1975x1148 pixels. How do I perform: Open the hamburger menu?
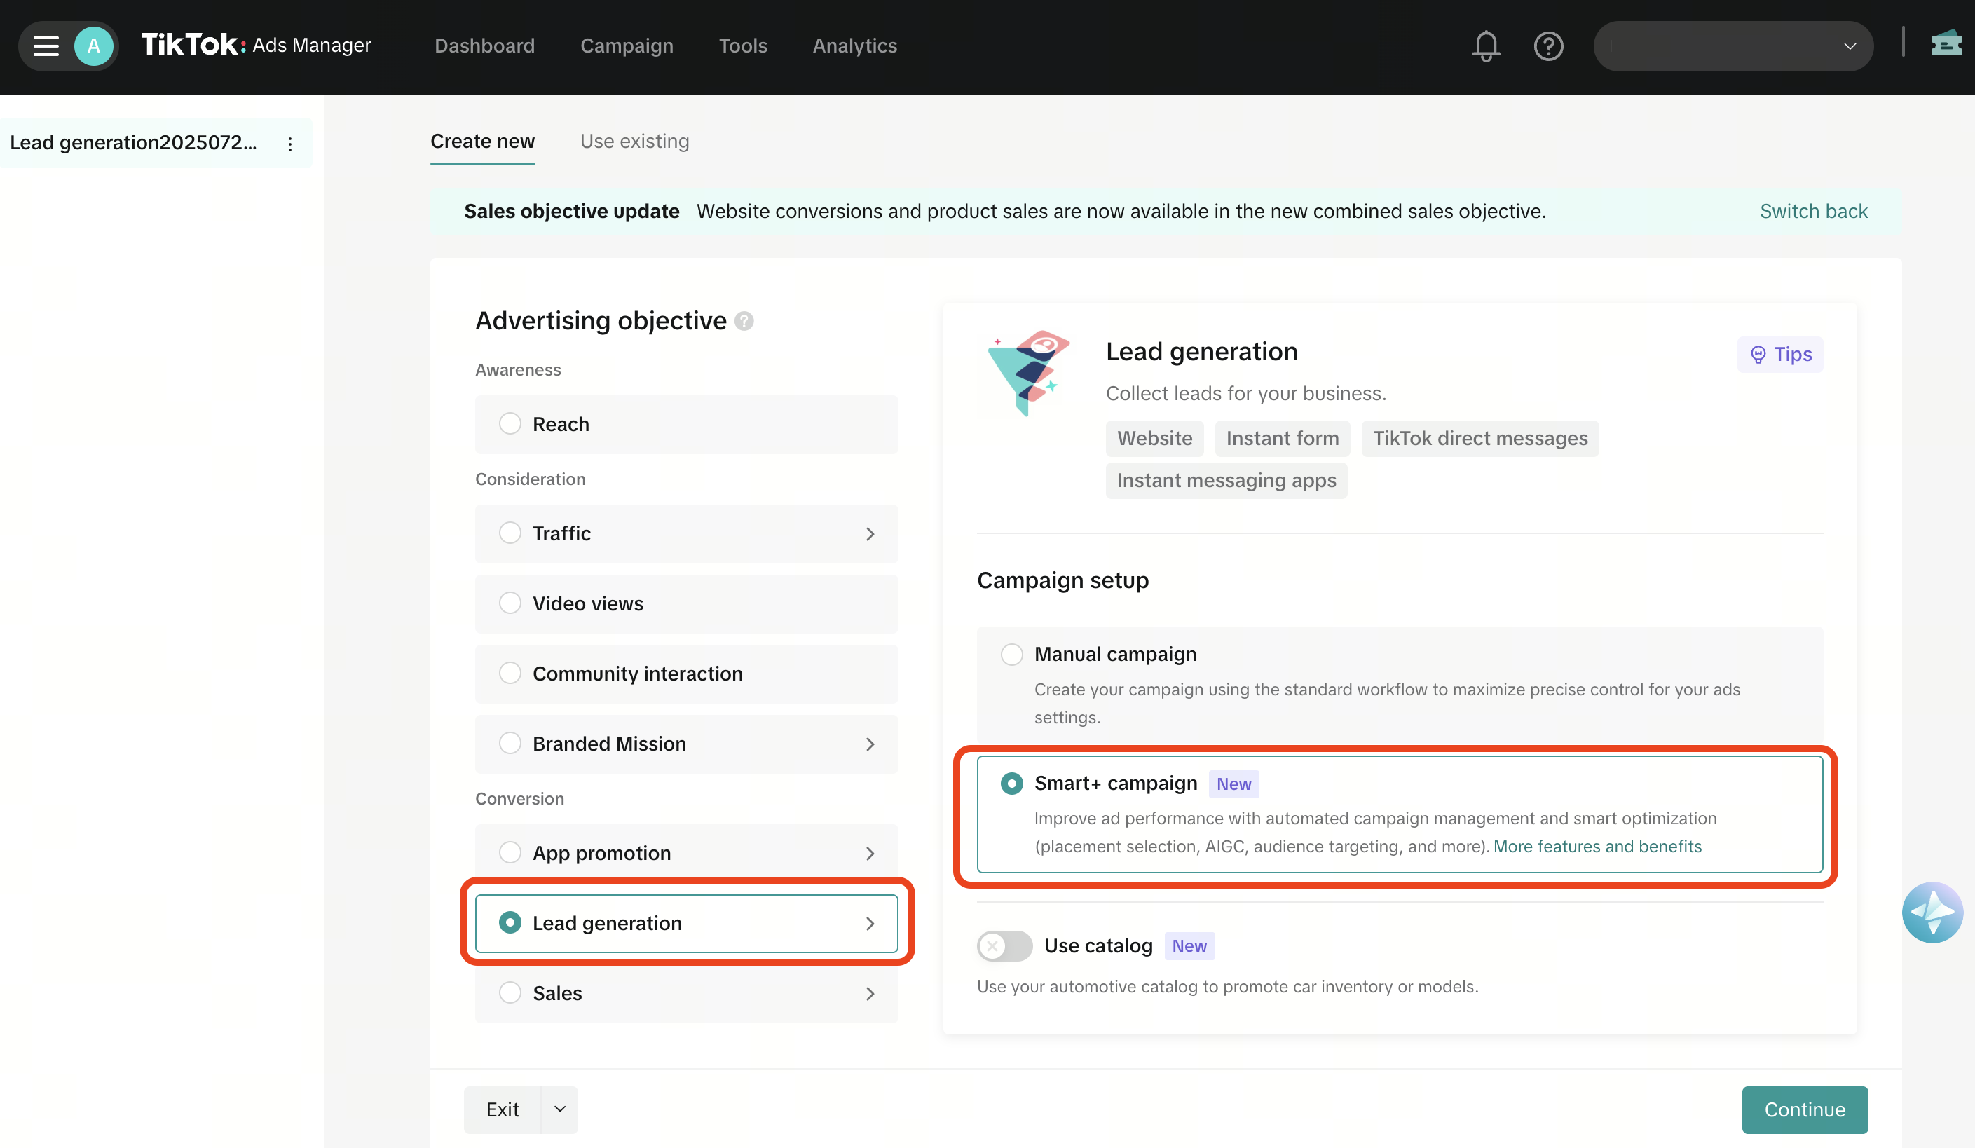(46, 46)
